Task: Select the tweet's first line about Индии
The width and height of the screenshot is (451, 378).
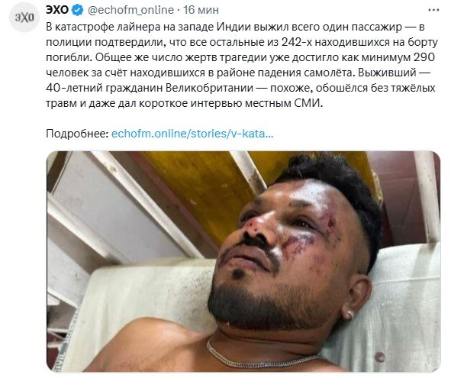Action: 235,27
